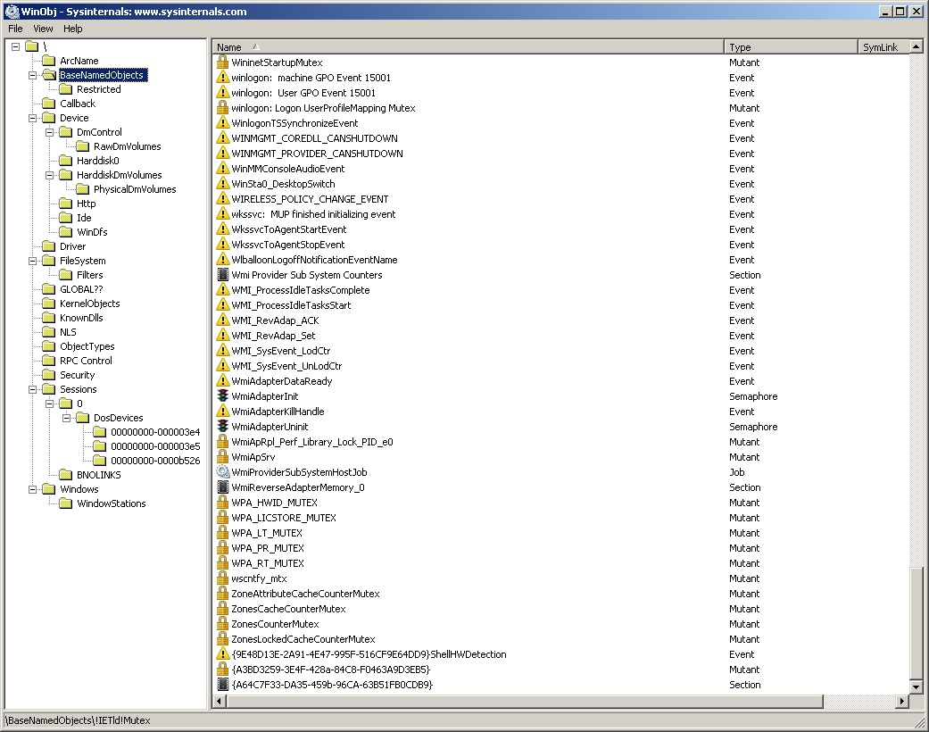Click the horizontal scrollbar right arrow
929x732 pixels.
(901, 703)
